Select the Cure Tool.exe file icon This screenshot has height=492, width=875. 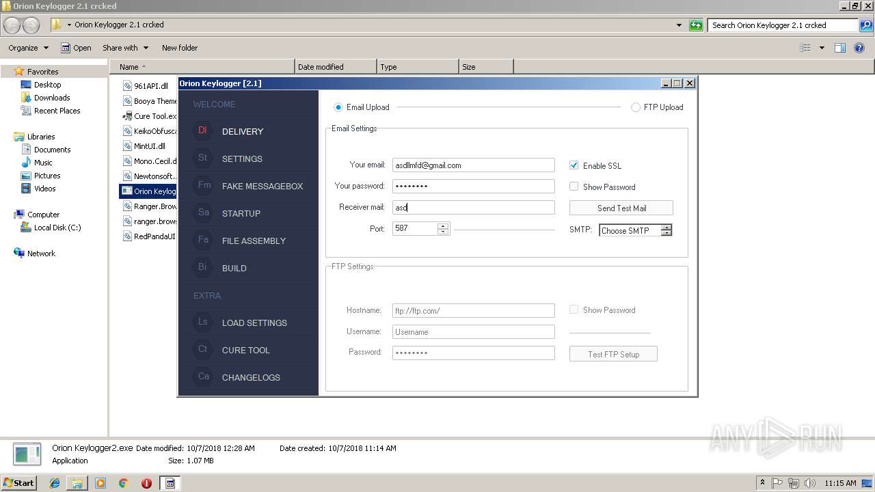(127, 116)
